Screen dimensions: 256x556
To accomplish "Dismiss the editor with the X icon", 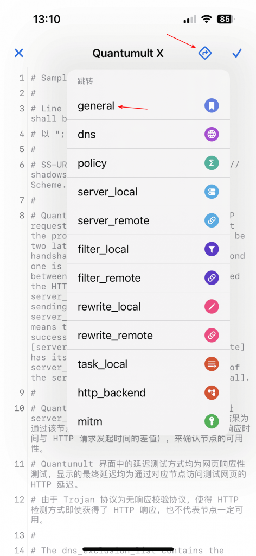I will click(19, 53).
